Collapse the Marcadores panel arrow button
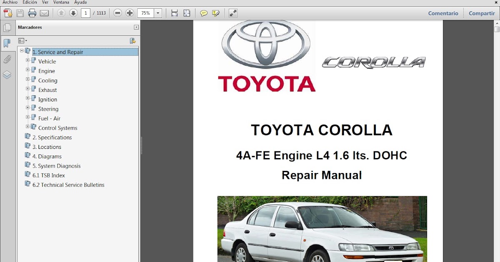 [136, 27]
